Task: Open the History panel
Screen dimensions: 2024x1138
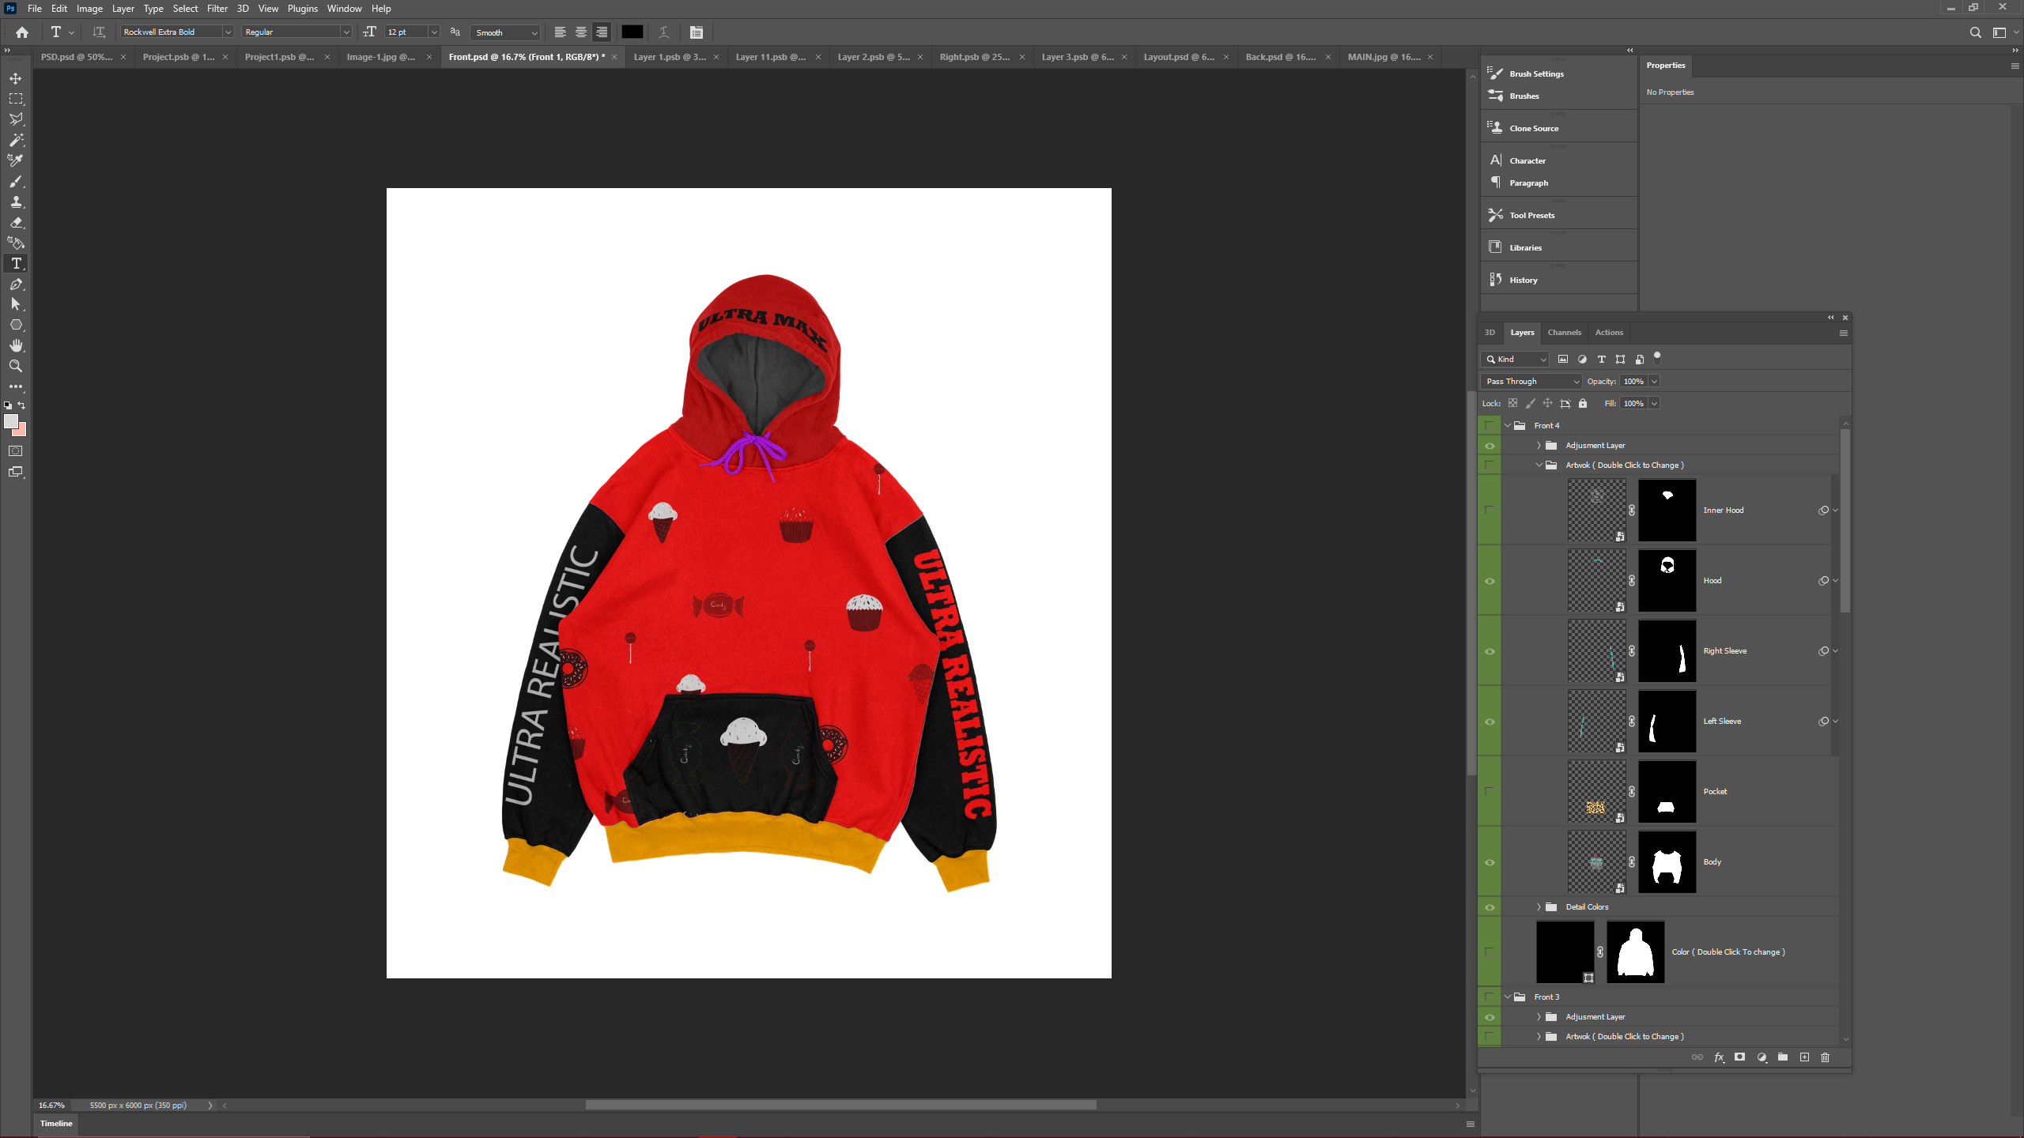Action: coord(1523,280)
